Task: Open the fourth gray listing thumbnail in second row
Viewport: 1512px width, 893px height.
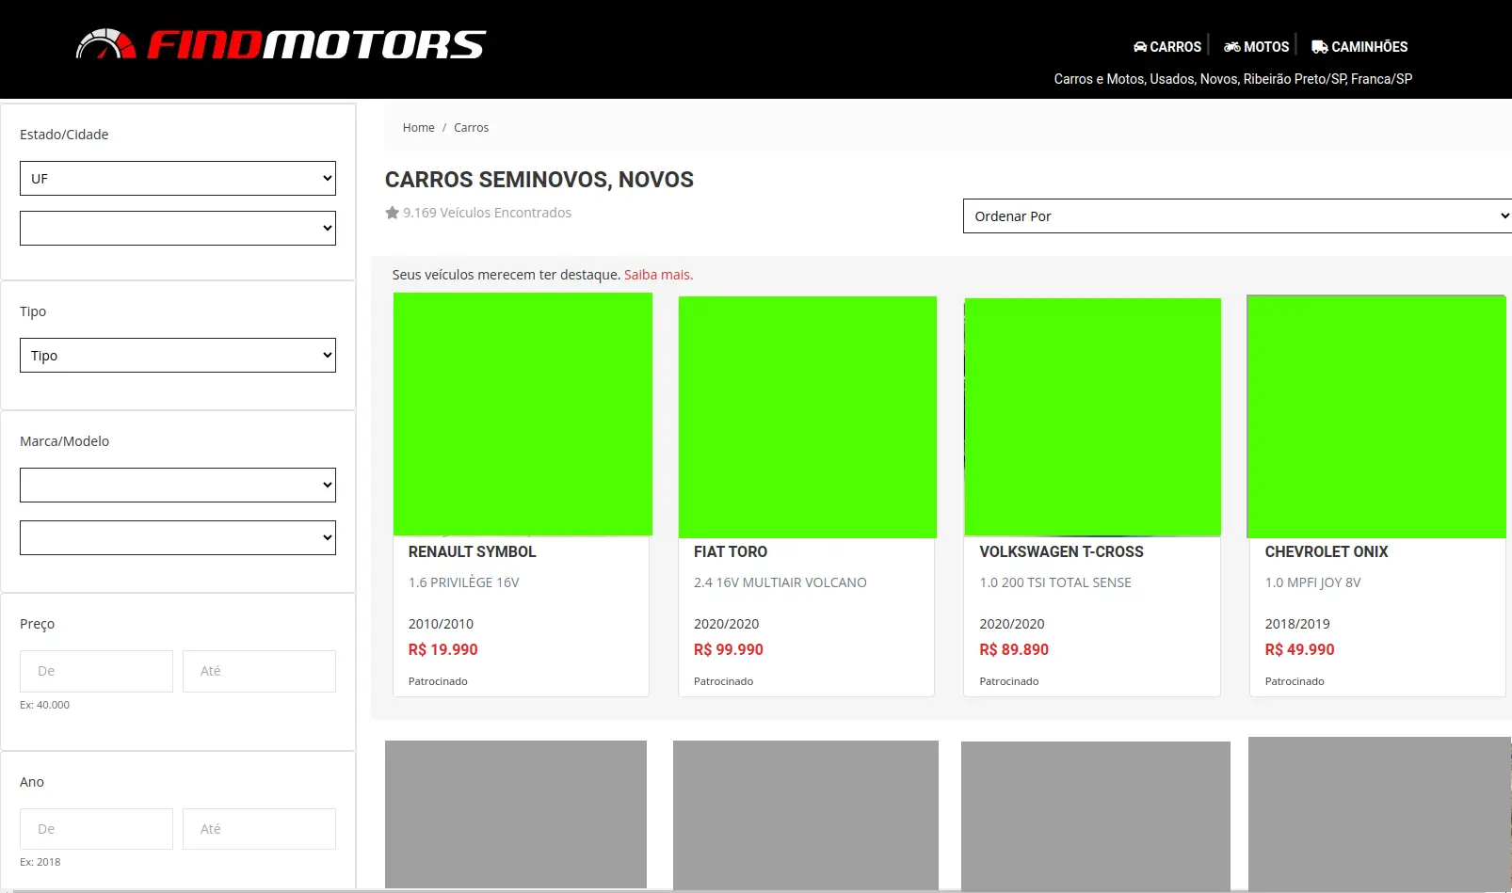Action: pos(1379,813)
